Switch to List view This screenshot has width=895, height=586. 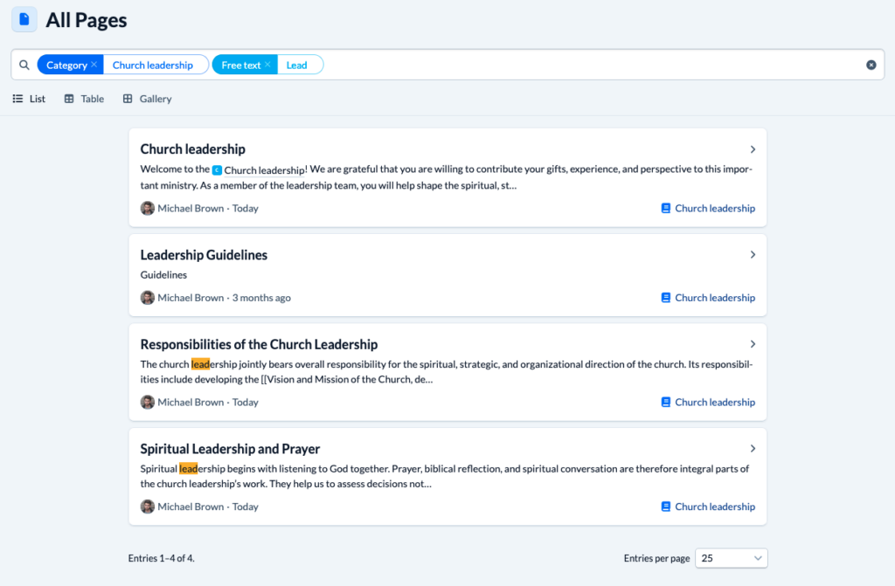pos(29,99)
